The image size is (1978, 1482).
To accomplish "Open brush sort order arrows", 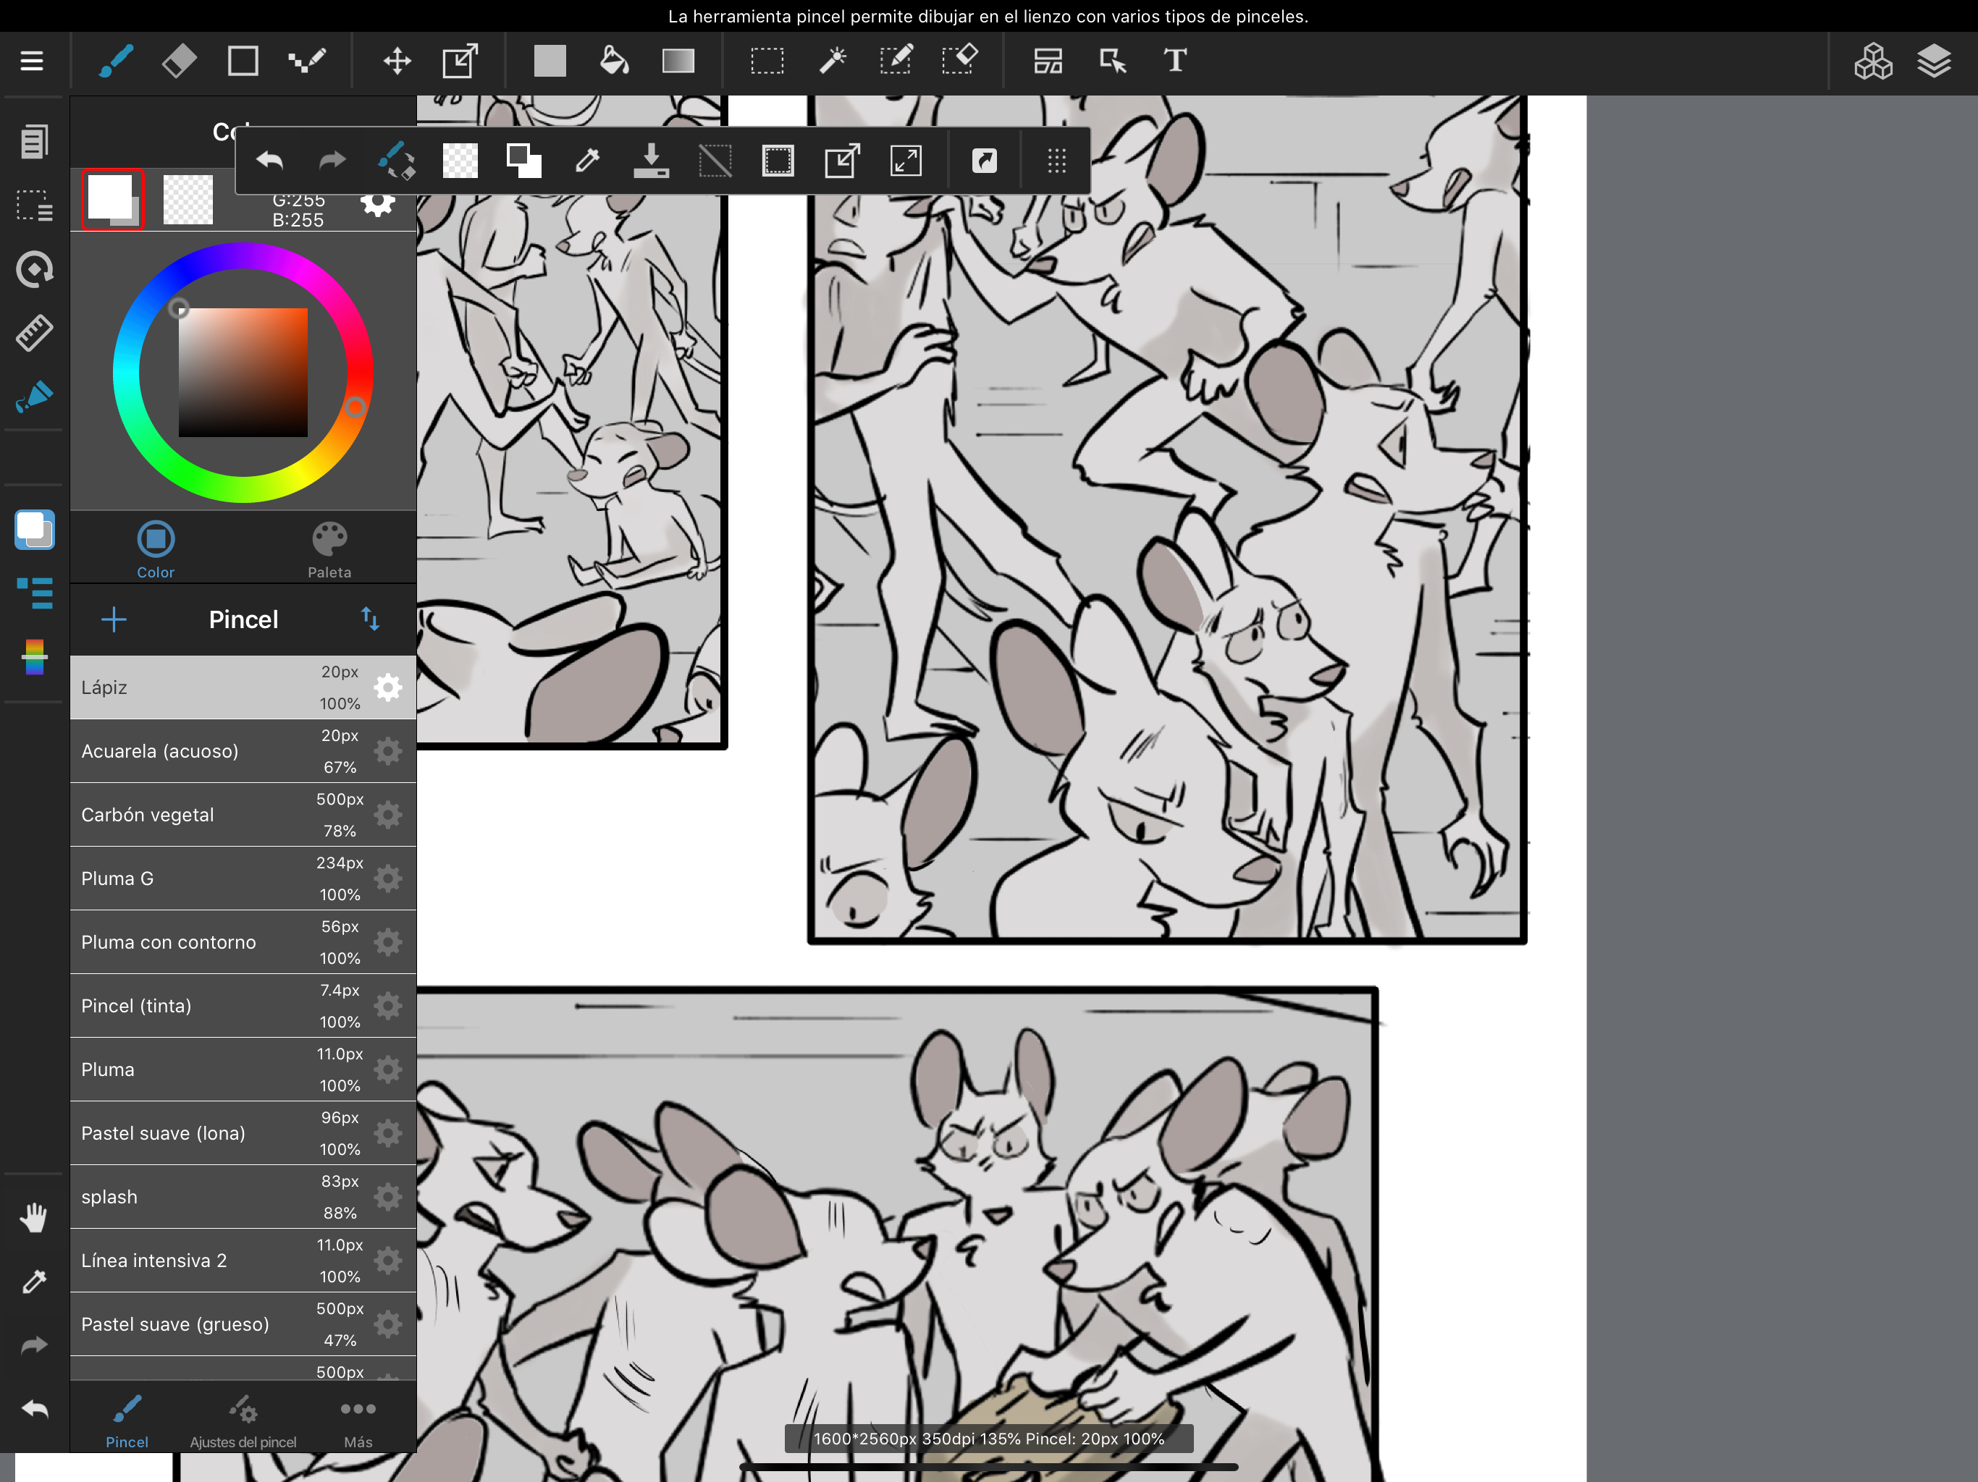I will (x=370, y=619).
